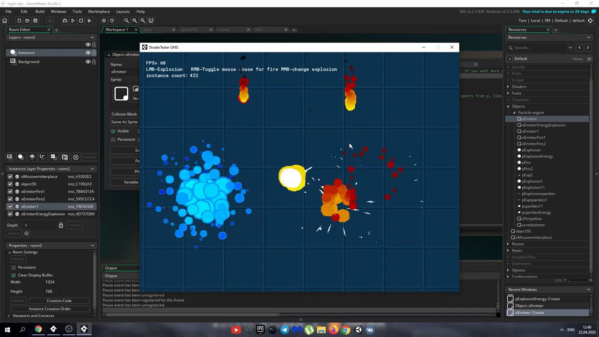Go to previous search result arrow

[579, 48]
